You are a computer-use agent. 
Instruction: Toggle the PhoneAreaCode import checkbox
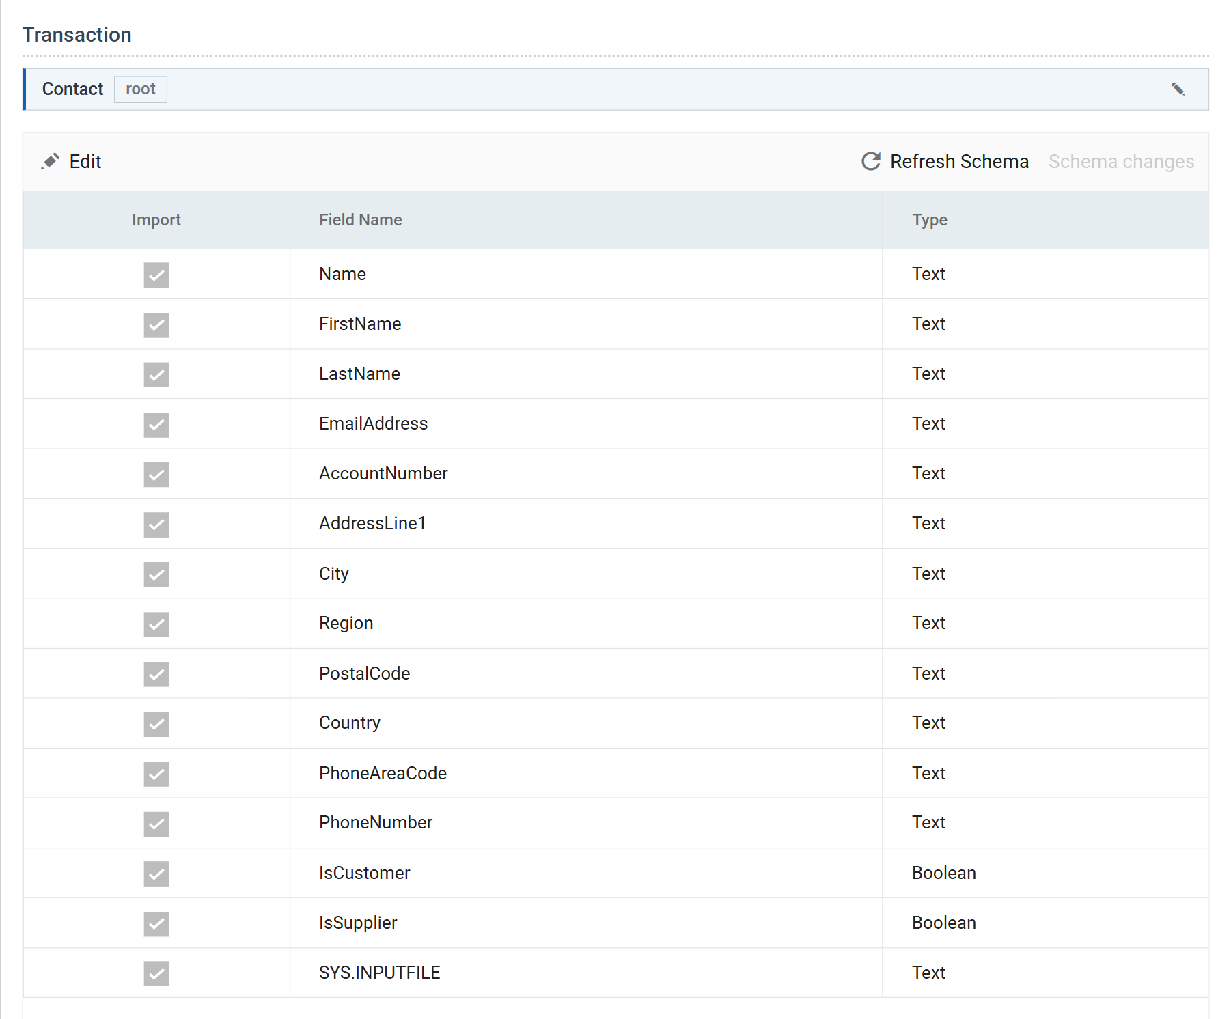tap(156, 773)
